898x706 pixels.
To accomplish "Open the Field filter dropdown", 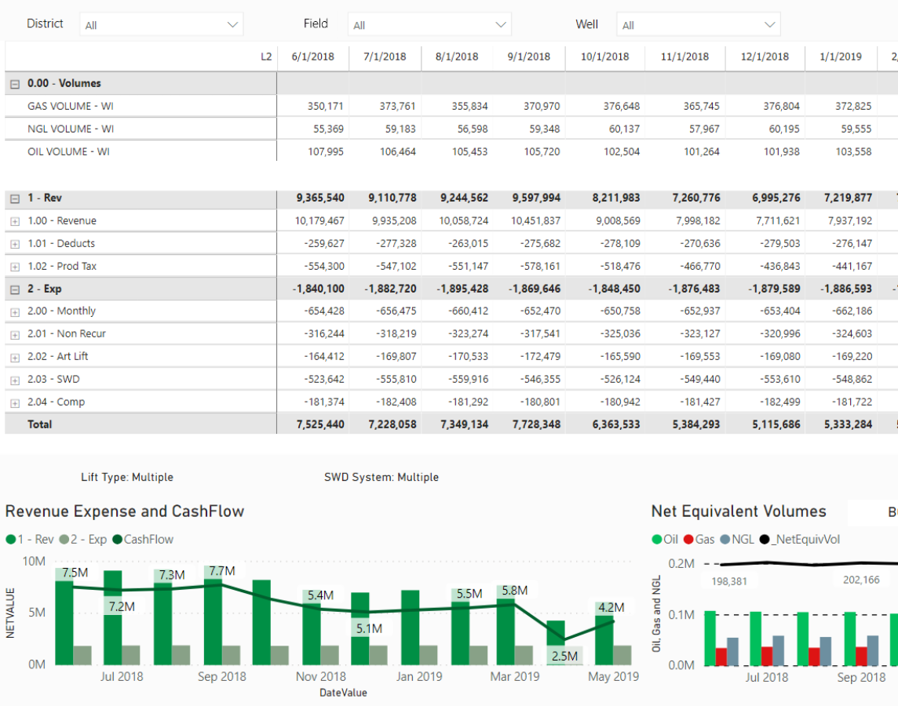I will tap(429, 25).
